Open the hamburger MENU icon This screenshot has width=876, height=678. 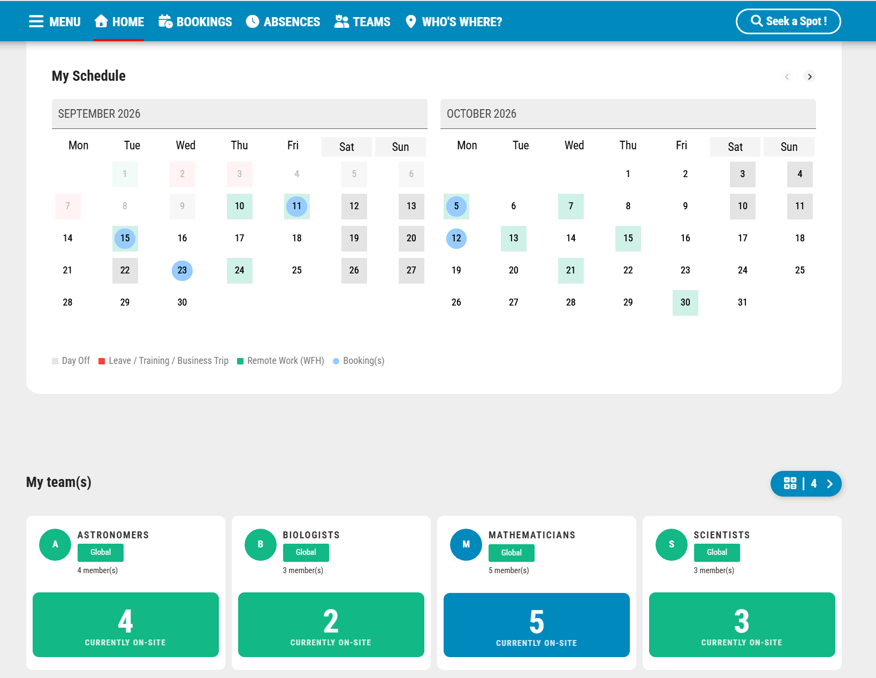click(36, 21)
